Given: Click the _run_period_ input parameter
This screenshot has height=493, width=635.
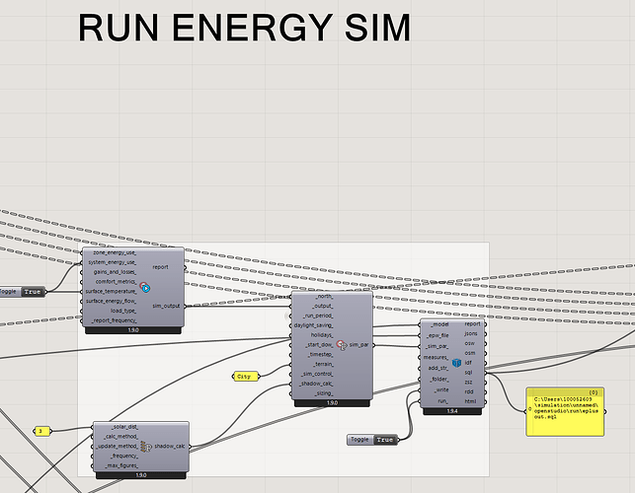Looking at the screenshot, I should pos(319,316).
